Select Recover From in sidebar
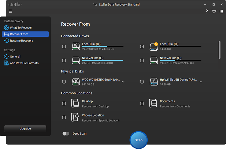This screenshot has width=226, height=149. point(25,34)
